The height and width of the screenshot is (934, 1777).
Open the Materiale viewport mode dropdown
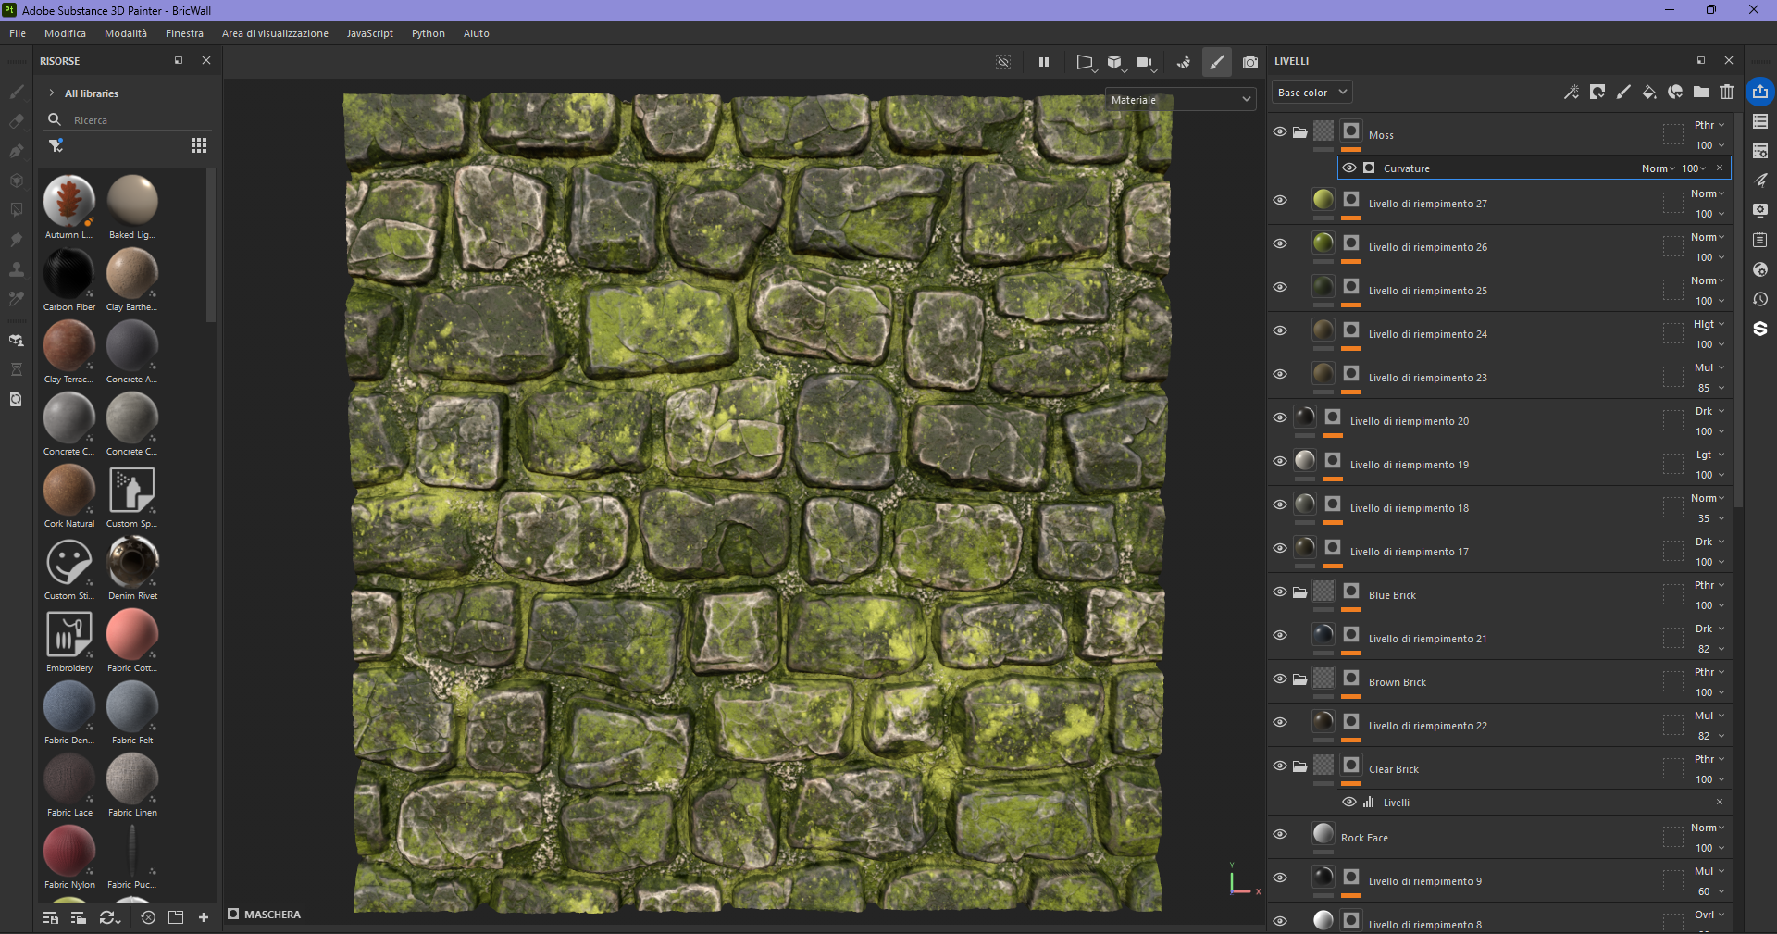pos(1181,100)
